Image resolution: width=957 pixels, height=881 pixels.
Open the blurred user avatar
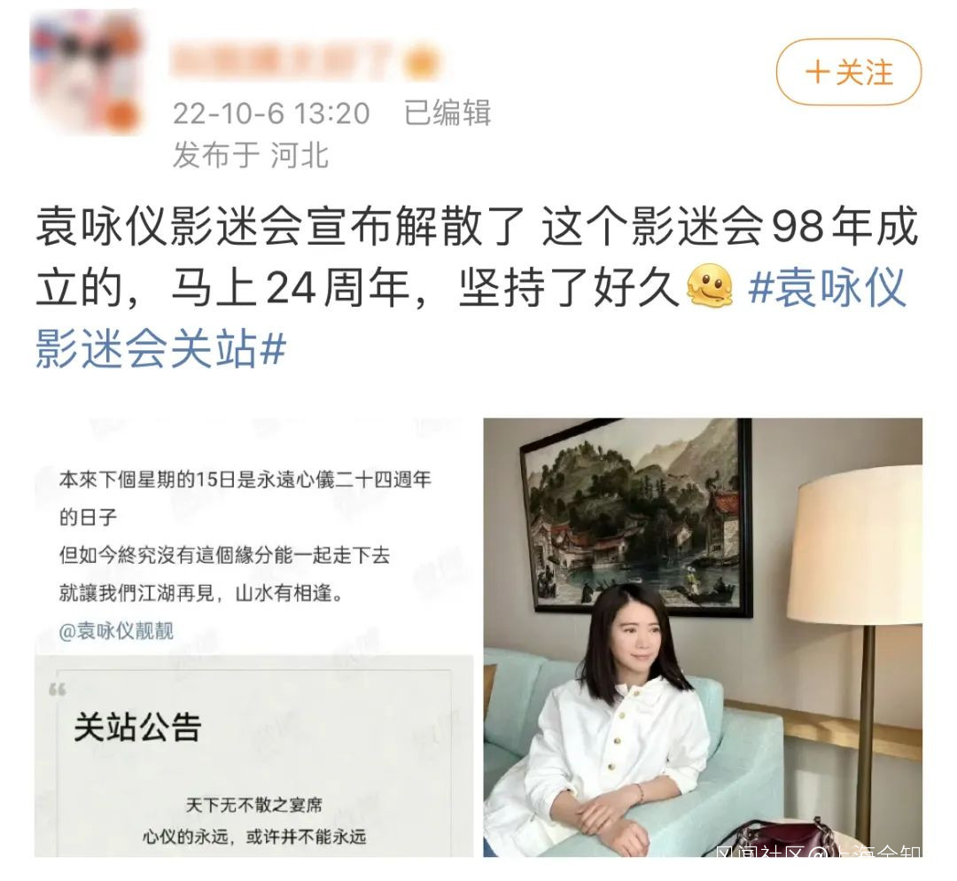[85, 72]
